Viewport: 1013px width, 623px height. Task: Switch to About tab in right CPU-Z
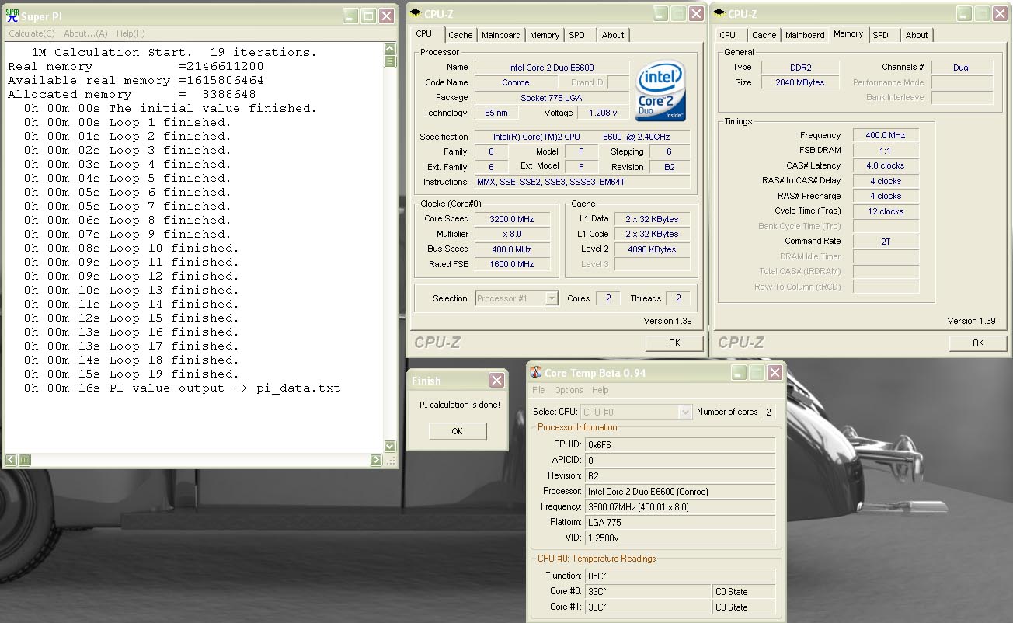(917, 35)
